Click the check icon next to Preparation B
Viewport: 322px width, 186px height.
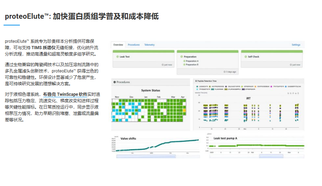(x=184, y=64)
